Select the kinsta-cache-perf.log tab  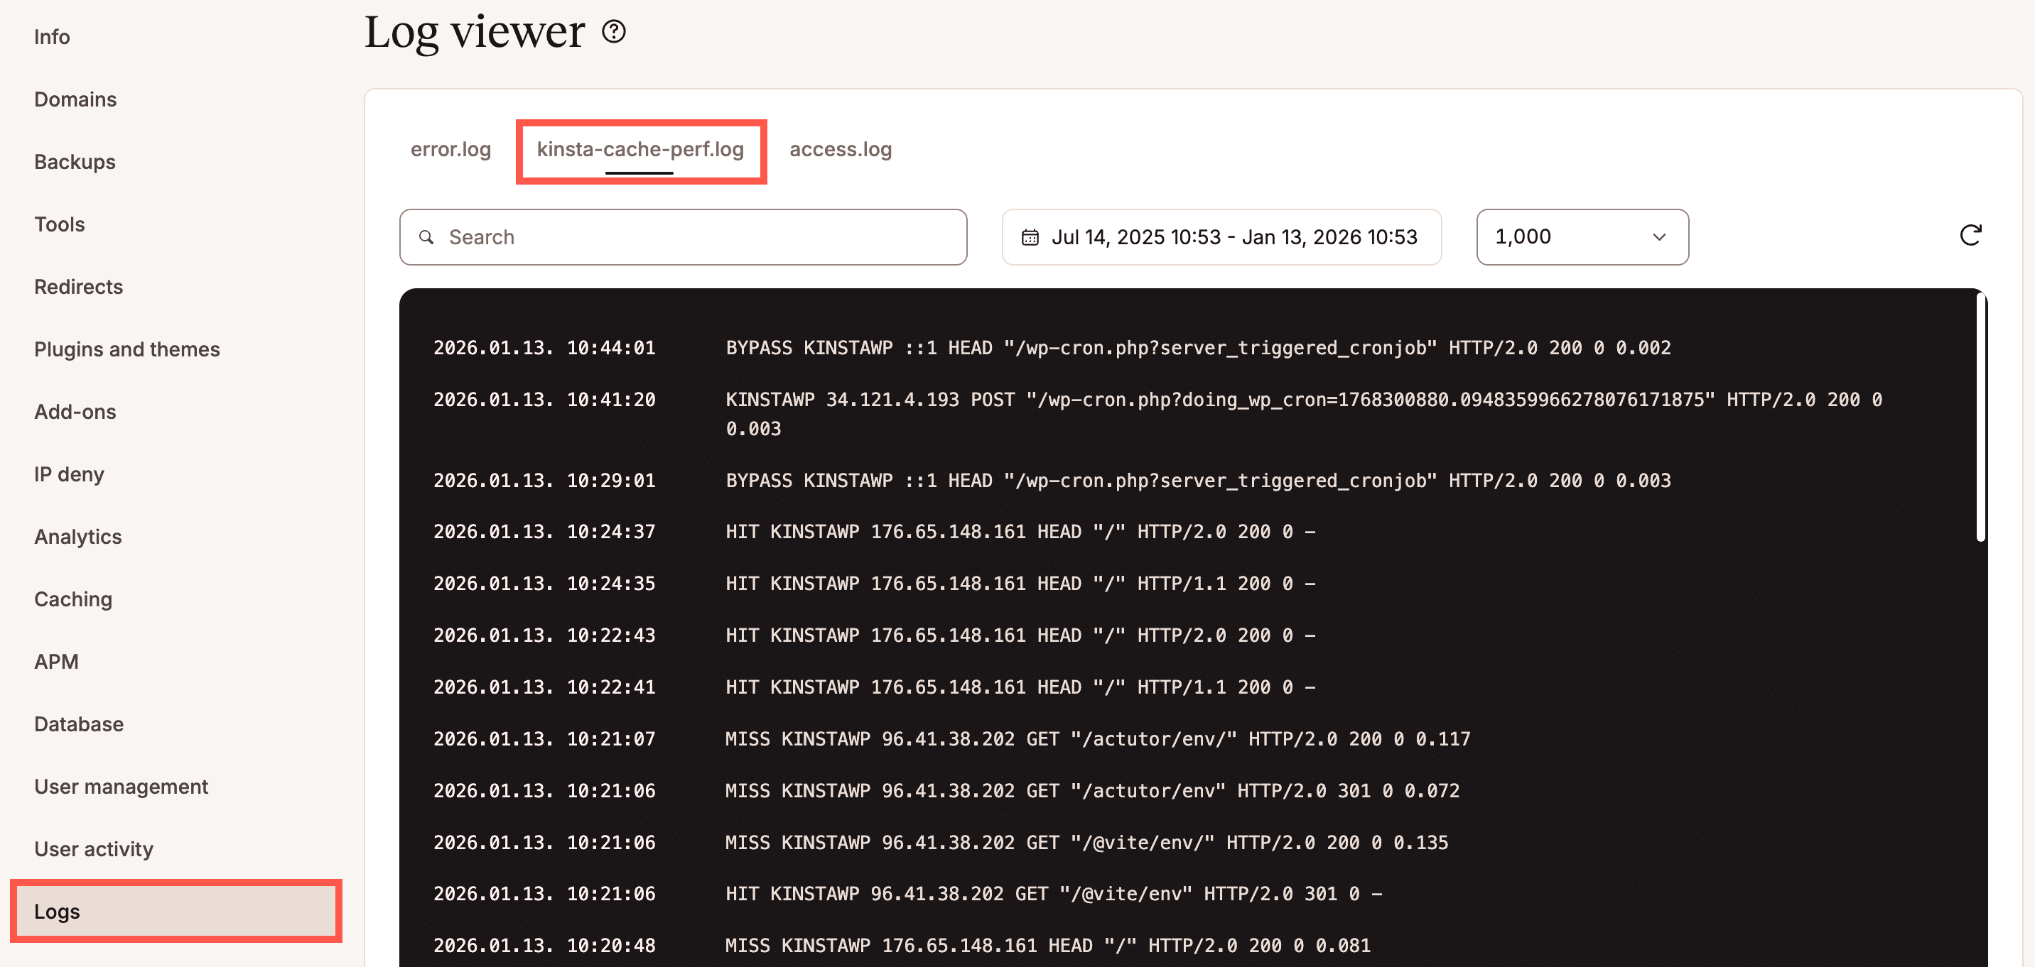pos(640,149)
